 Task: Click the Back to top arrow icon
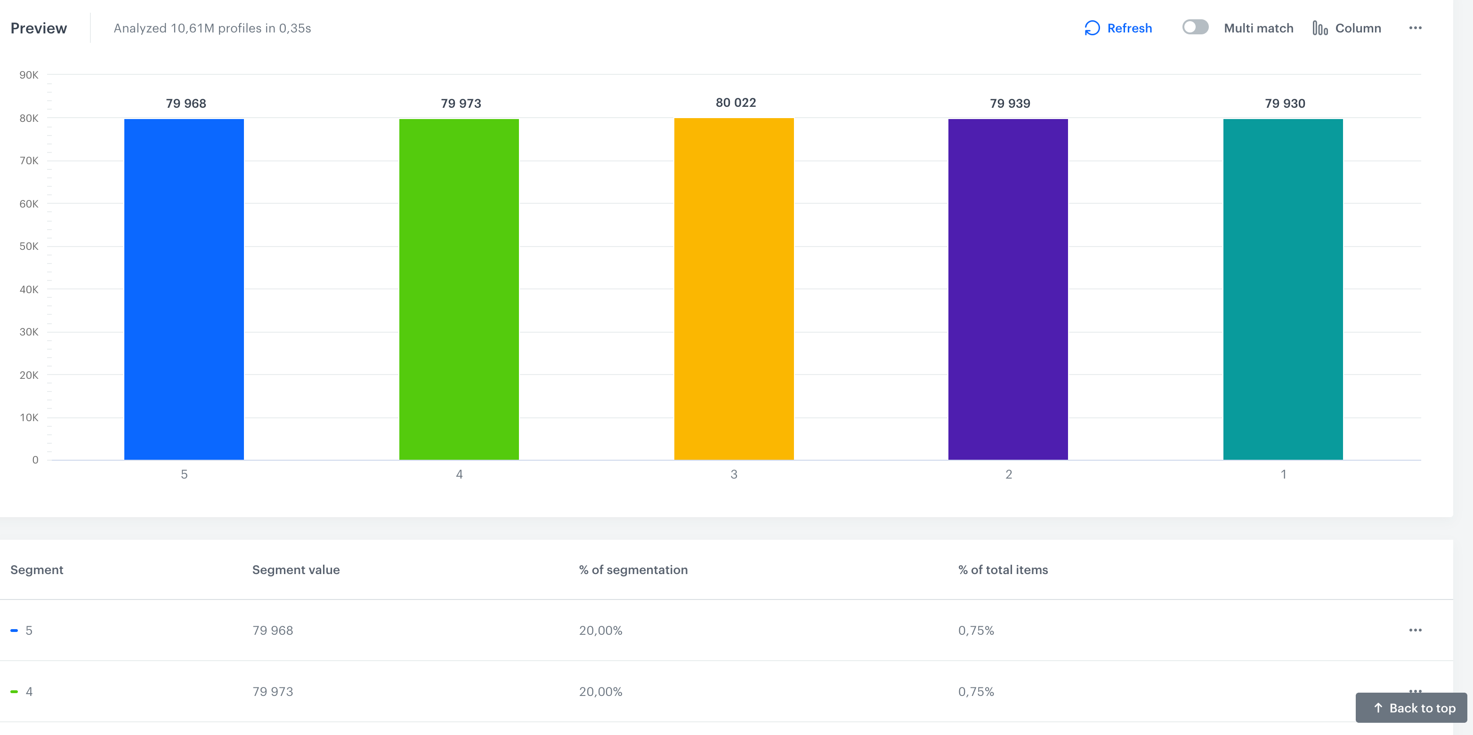(x=1378, y=708)
